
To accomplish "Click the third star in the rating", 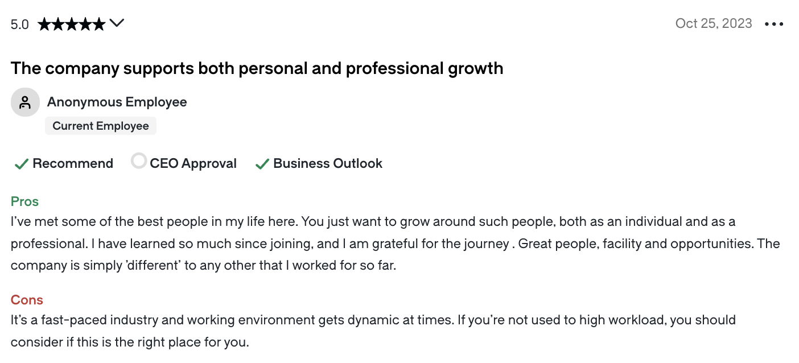I will (71, 24).
